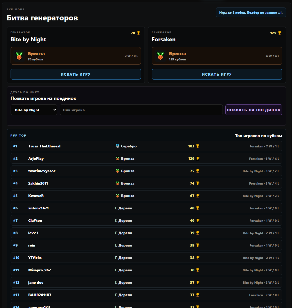Click the bronze medal icon in Forsaken card

(160, 56)
